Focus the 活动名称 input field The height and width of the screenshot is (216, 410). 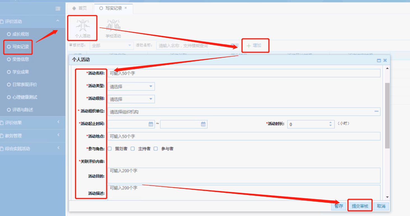[244, 73]
